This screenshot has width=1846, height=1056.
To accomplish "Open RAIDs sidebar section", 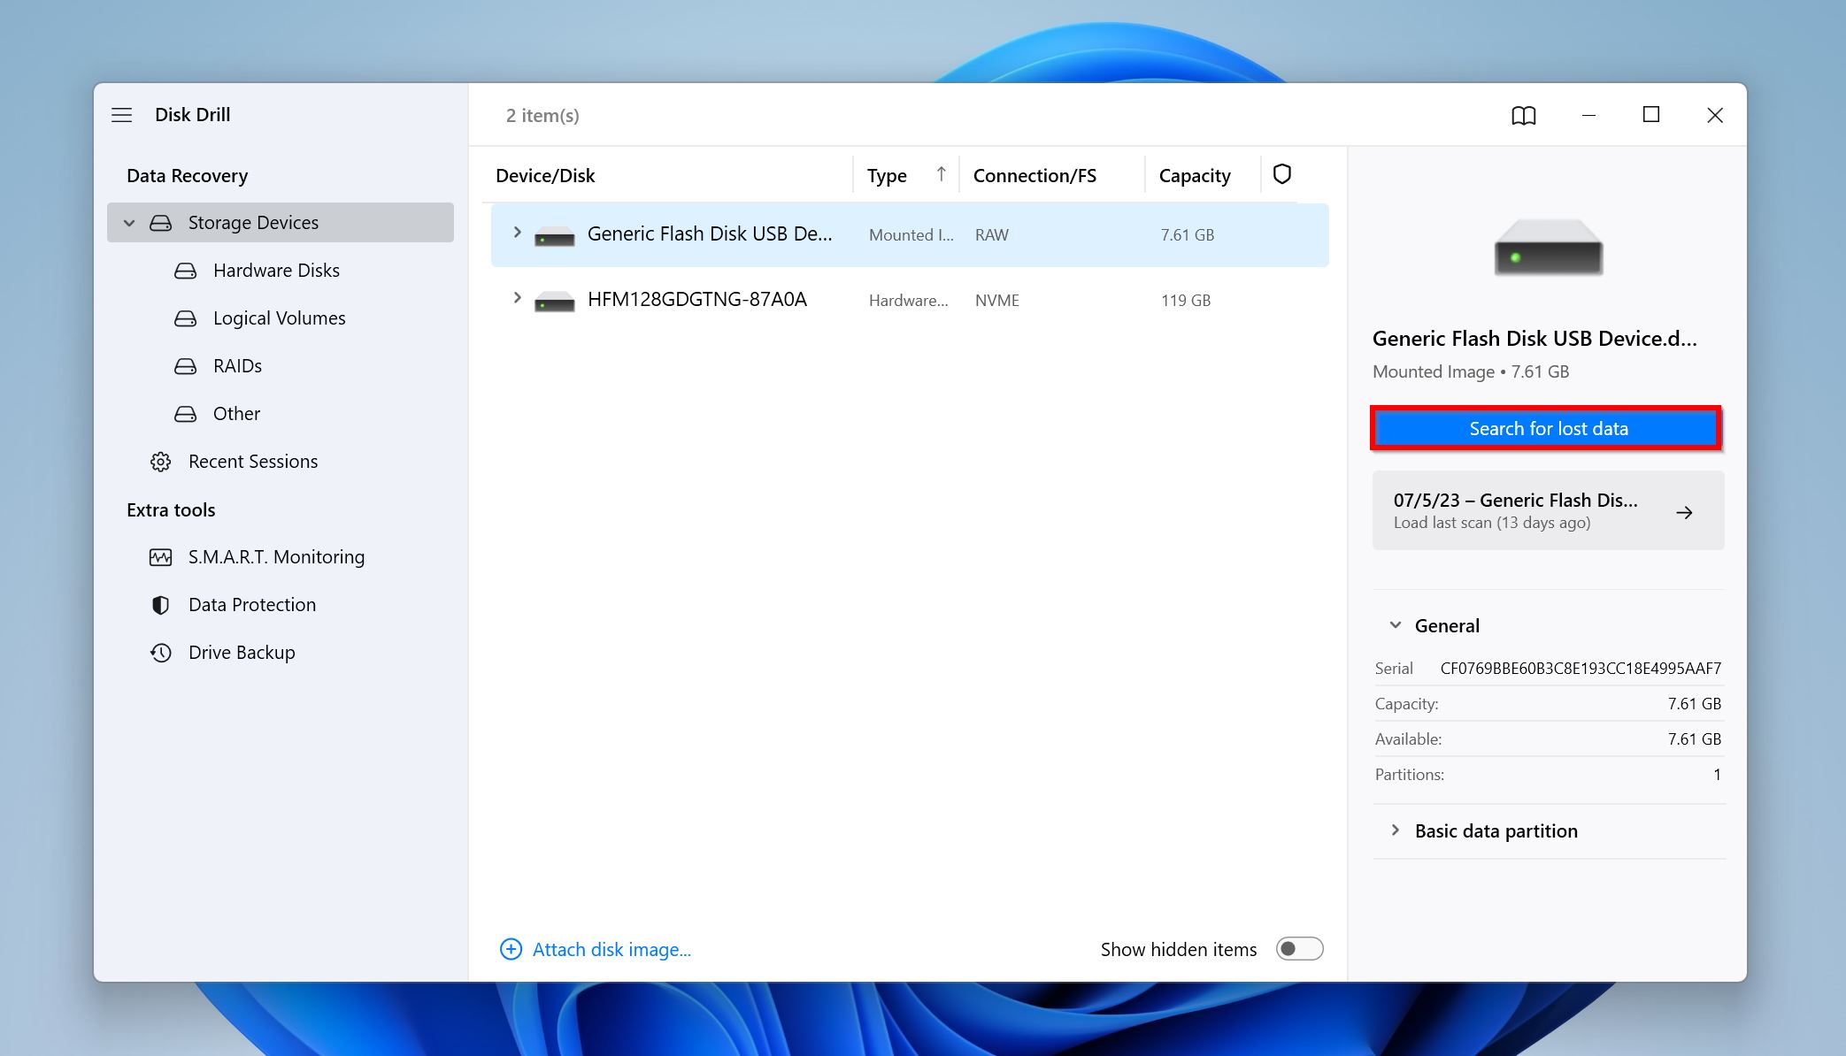I will [x=238, y=365].
